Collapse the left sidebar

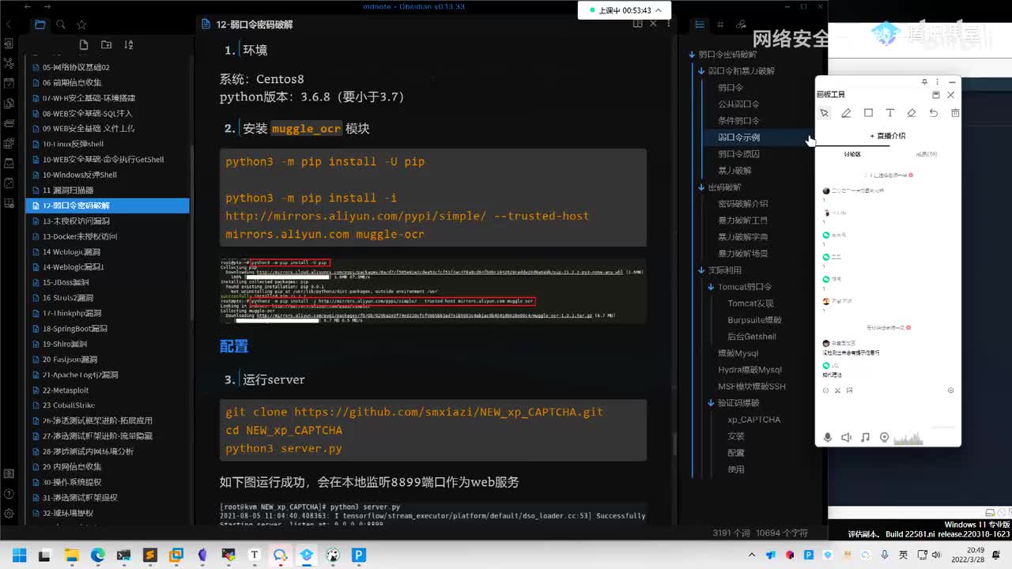point(9,24)
